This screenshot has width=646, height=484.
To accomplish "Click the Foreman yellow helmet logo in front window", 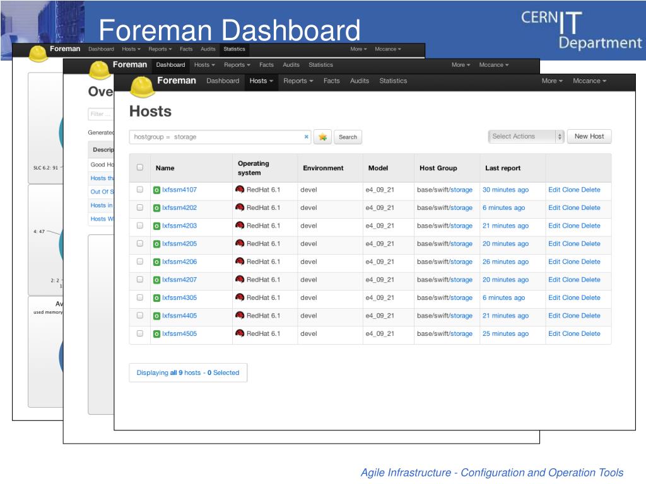I will click(143, 87).
